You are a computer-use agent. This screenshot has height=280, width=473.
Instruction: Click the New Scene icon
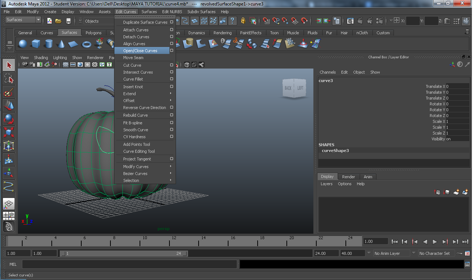coord(50,21)
